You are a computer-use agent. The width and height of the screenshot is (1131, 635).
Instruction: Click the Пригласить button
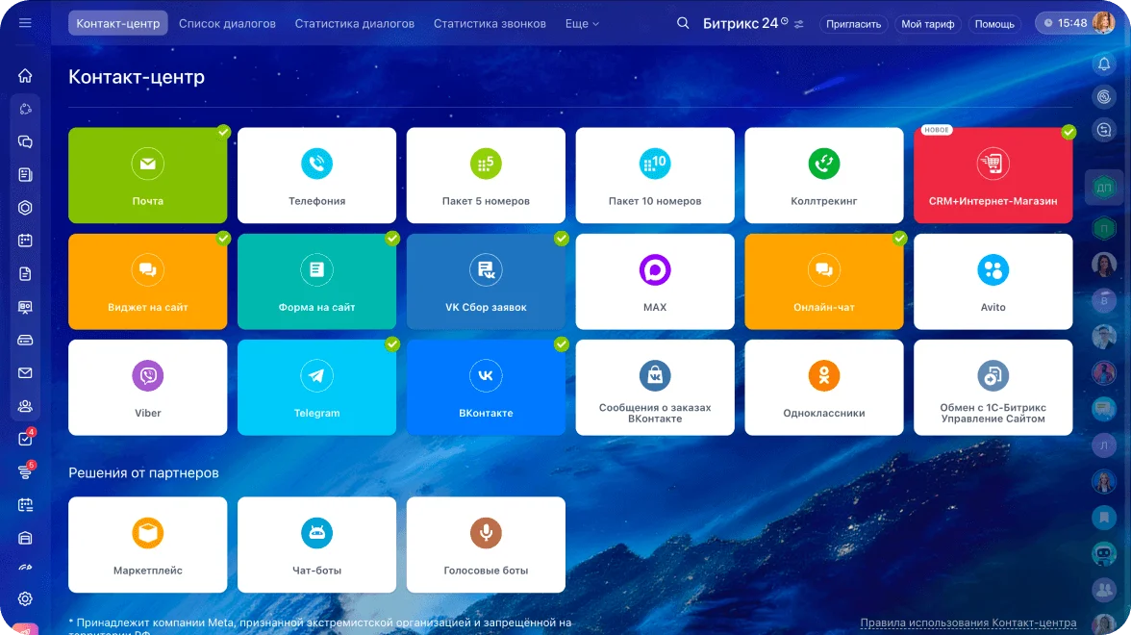tap(854, 24)
